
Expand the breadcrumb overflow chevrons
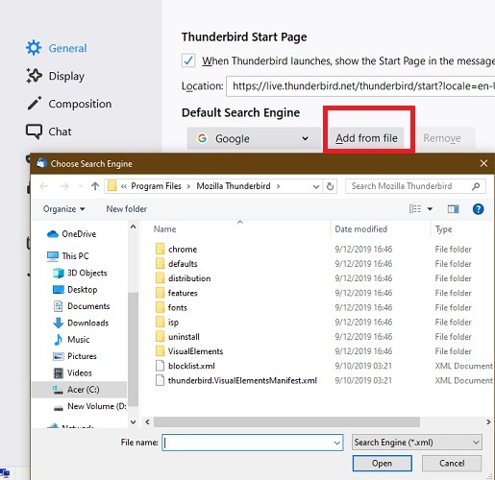pos(124,186)
